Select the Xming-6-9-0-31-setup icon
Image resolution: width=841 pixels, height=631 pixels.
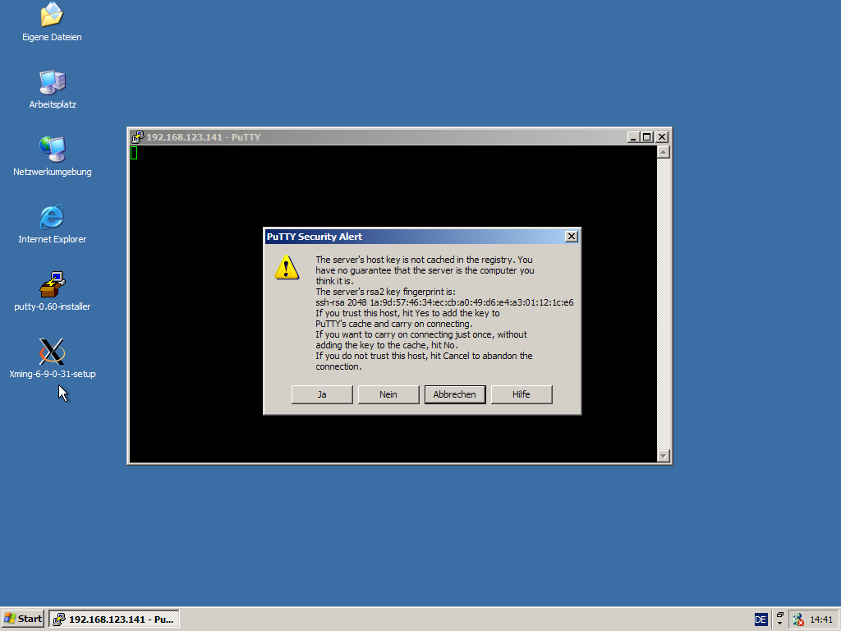click(52, 352)
